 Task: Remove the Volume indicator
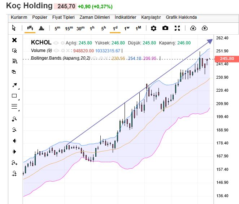click(68, 51)
